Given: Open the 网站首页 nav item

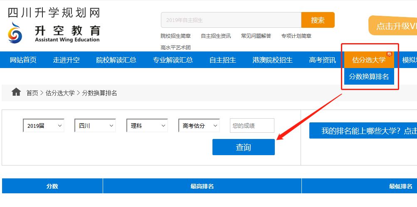Looking at the screenshot, I should click(23, 60).
